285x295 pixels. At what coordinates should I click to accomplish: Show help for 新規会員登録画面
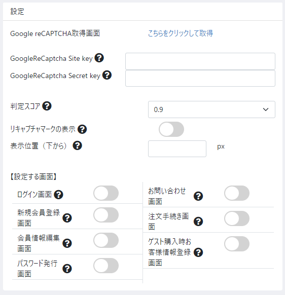tap(67, 218)
